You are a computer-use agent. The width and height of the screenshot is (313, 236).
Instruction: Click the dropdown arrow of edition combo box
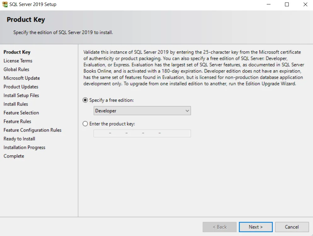tap(187, 111)
